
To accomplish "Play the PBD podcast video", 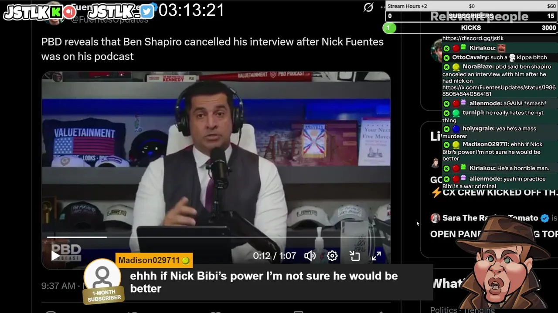I will [x=55, y=256].
